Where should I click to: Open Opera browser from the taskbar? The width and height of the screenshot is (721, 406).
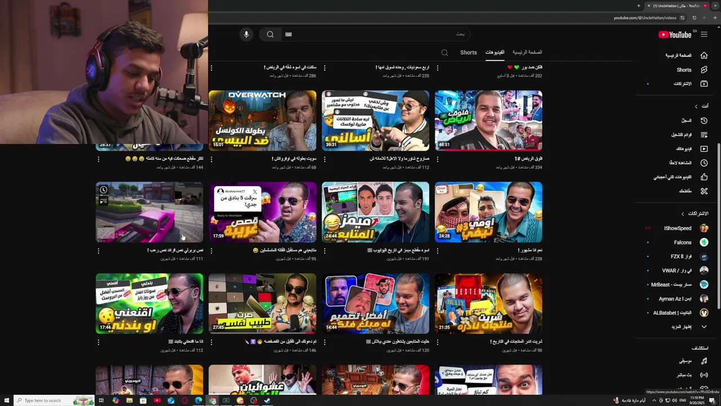(185, 400)
